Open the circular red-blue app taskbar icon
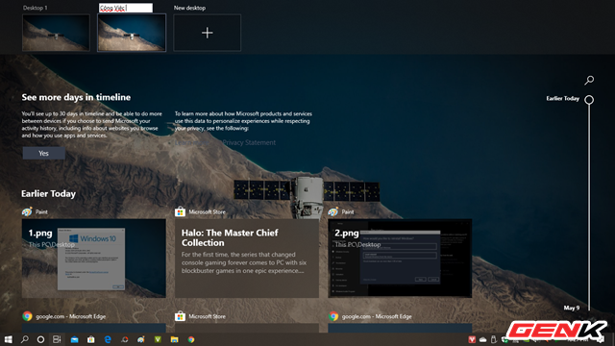 (124, 339)
